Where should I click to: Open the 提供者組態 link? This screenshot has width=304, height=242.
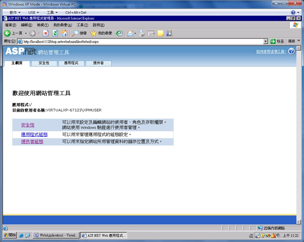coord(32,141)
